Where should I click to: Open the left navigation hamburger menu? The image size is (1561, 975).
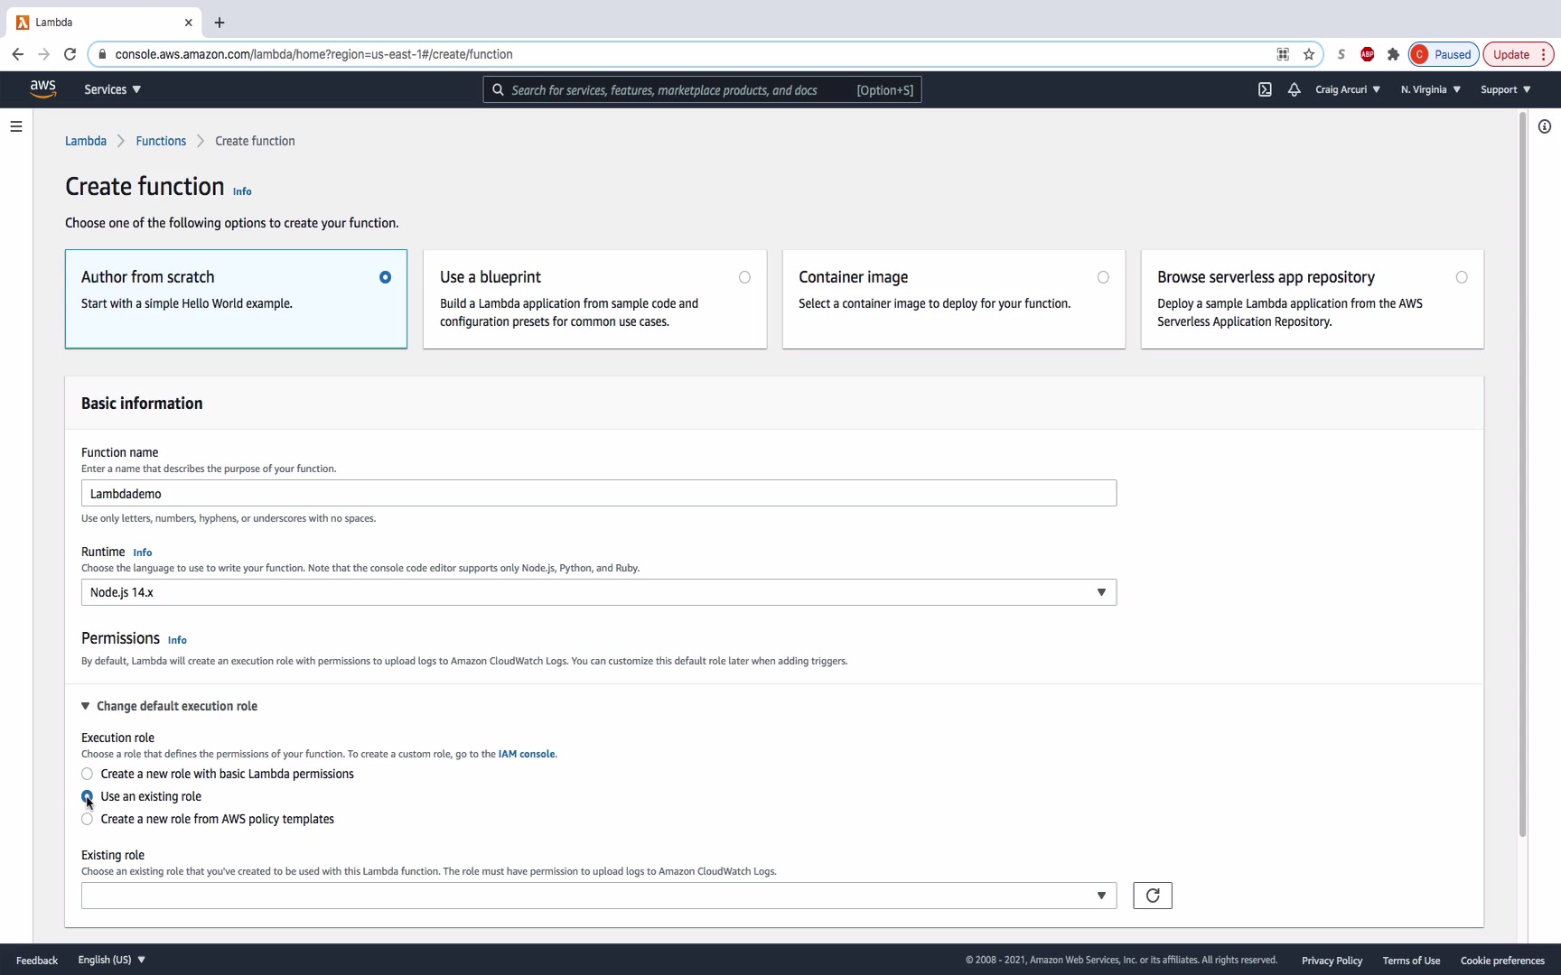coord(16,126)
